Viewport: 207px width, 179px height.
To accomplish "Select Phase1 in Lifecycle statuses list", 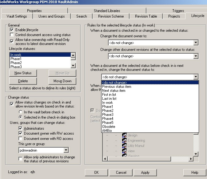I will 40,59.
